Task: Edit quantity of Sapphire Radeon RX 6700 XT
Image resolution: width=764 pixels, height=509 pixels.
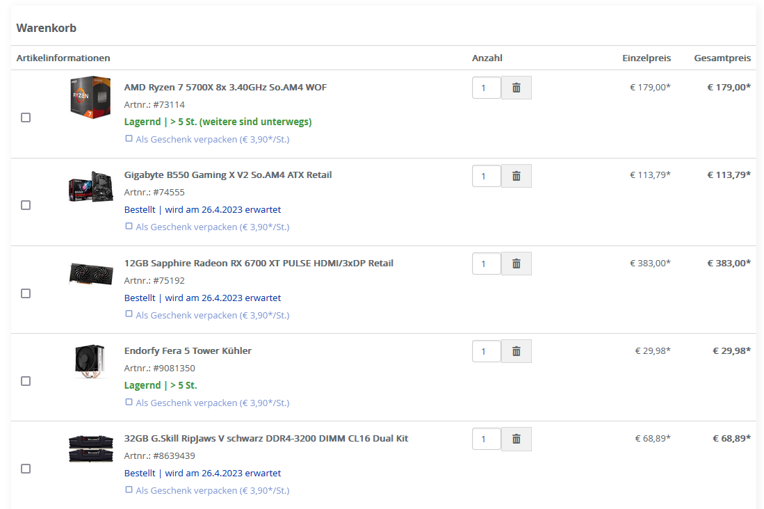Action: click(486, 264)
